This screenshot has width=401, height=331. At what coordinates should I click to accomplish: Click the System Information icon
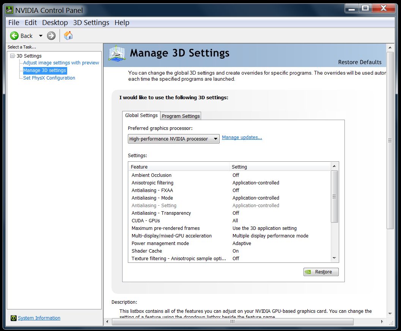14,318
